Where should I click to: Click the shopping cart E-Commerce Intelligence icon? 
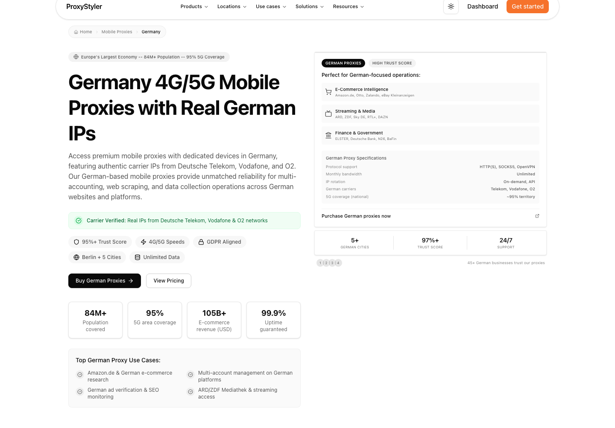[x=328, y=92]
